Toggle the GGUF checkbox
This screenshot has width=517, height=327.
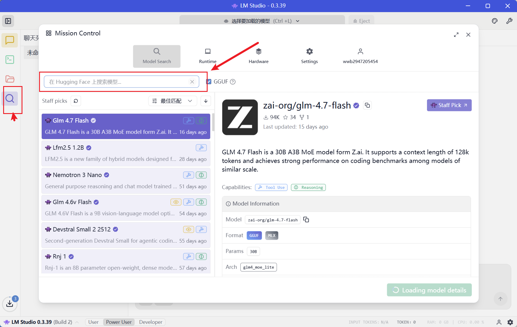point(209,82)
